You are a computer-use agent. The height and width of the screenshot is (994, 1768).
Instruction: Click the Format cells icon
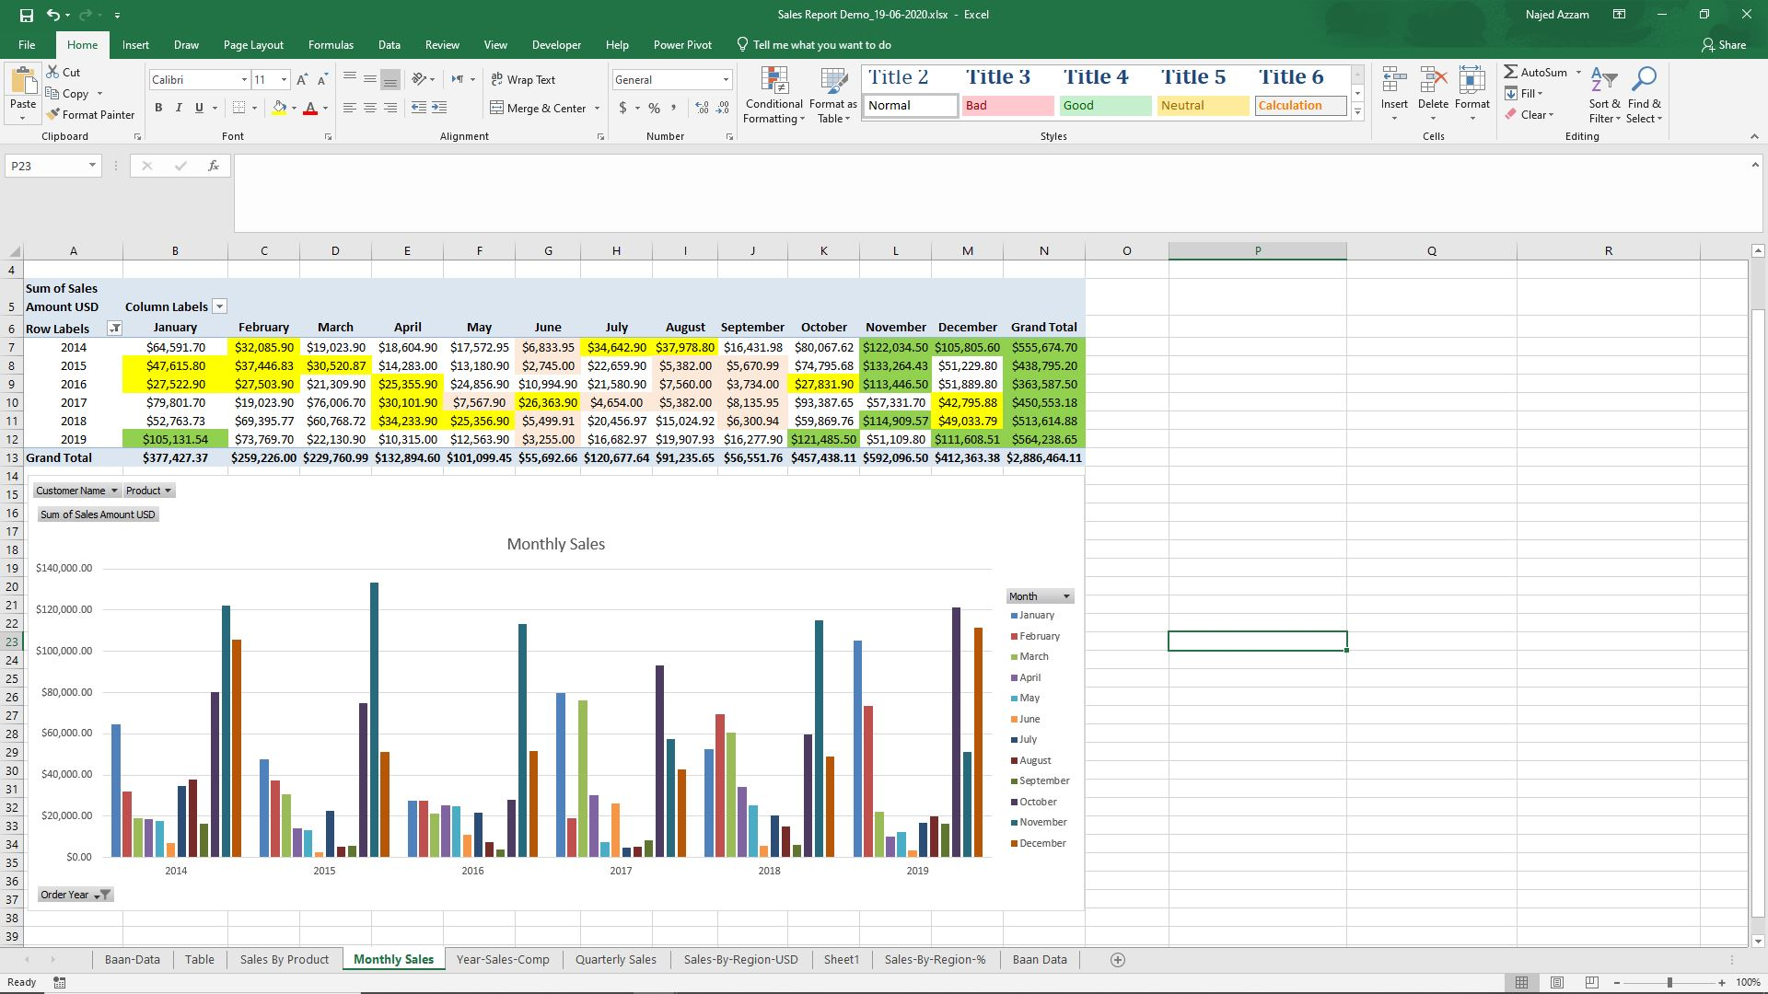click(x=1471, y=81)
